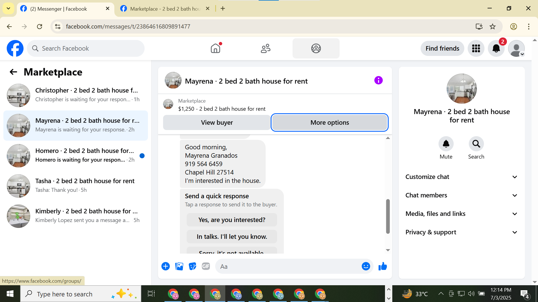Open the notifications bell

tap(496, 49)
